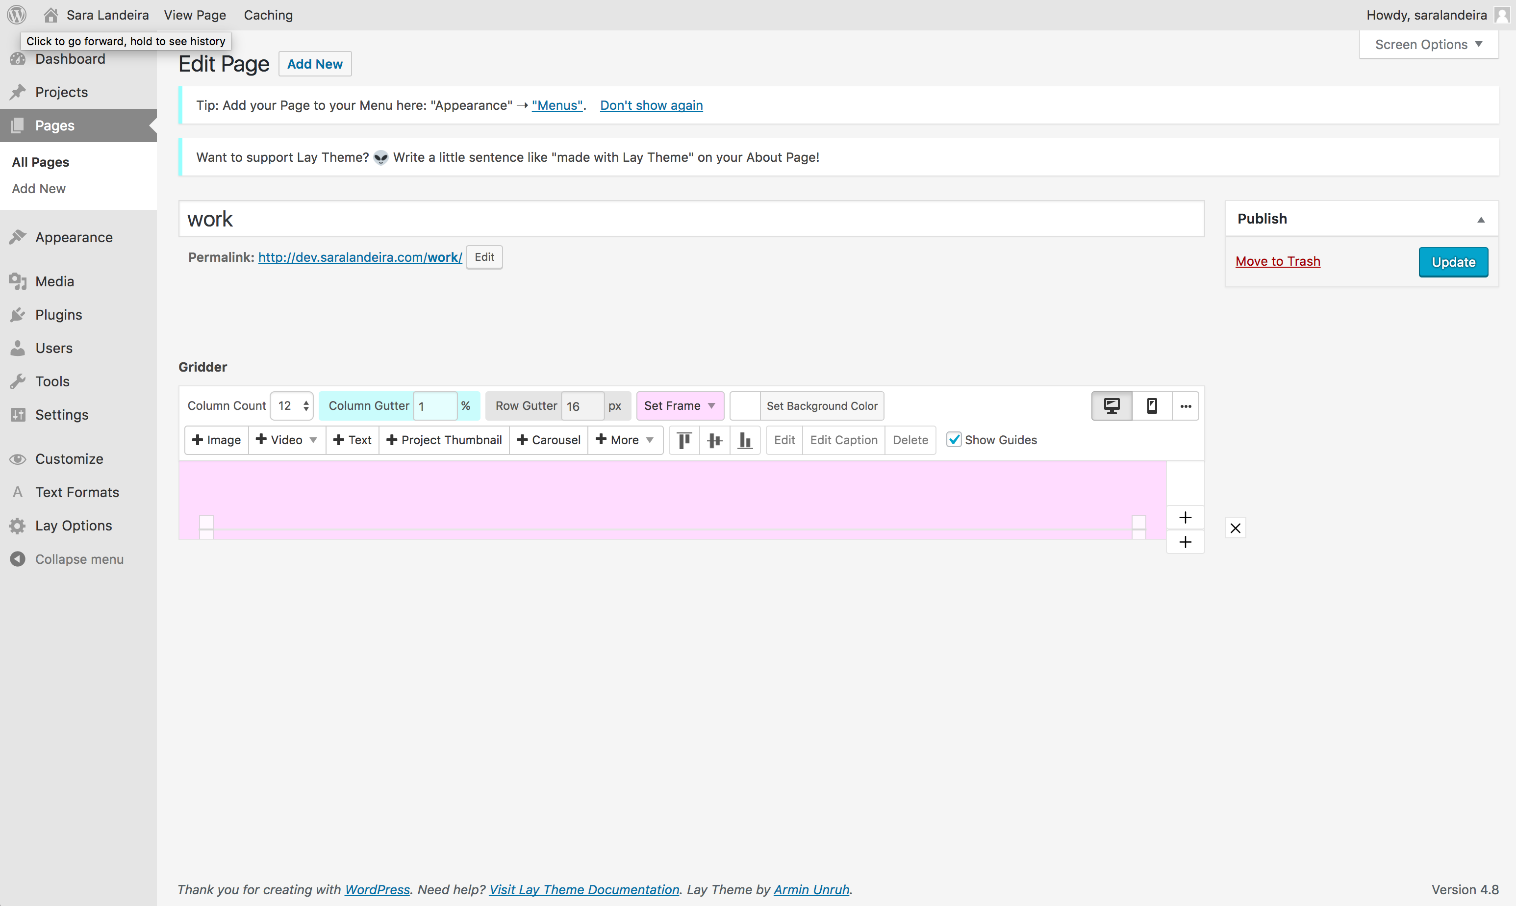Switch to phone layout view icon
Viewport: 1516px width, 906px height.
point(1152,406)
